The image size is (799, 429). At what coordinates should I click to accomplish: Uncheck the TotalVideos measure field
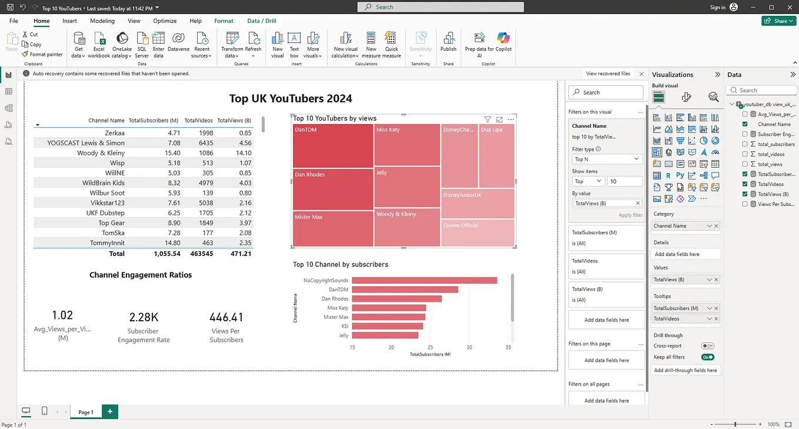(745, 184)
